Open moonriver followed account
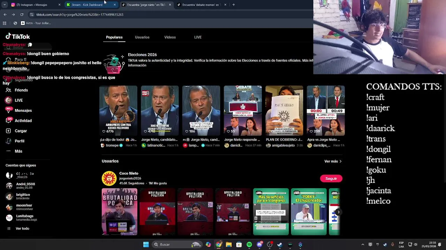The height and width of the screenshot is (250, 446). [x=20, y=207]
